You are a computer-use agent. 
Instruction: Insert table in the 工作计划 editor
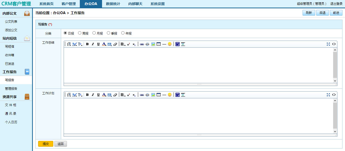159,95
